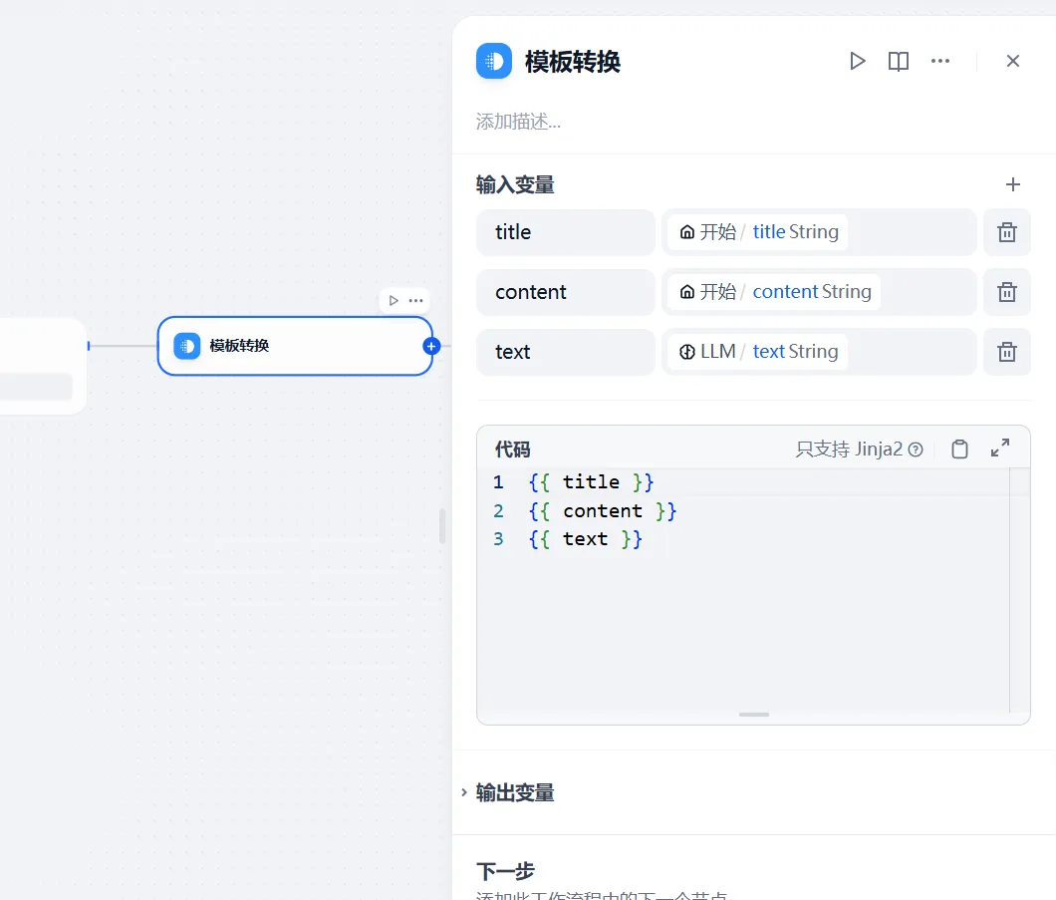Click code line 2 with content template
The image size is (1056, 900).
603,511
